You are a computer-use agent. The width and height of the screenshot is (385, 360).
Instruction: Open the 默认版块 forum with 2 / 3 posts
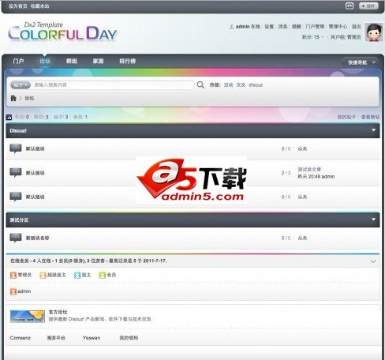(35, 173)
